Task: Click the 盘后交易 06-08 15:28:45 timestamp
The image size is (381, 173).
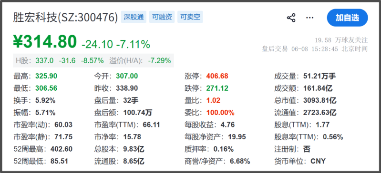Action: pyautogui.click(x=315, y=49)
